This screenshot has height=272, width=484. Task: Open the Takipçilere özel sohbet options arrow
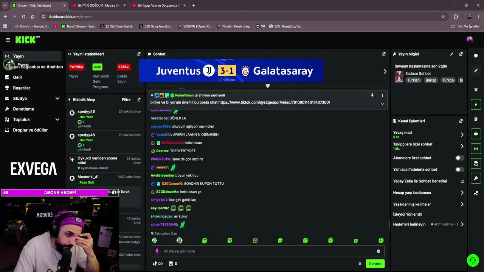coord(462,146)
